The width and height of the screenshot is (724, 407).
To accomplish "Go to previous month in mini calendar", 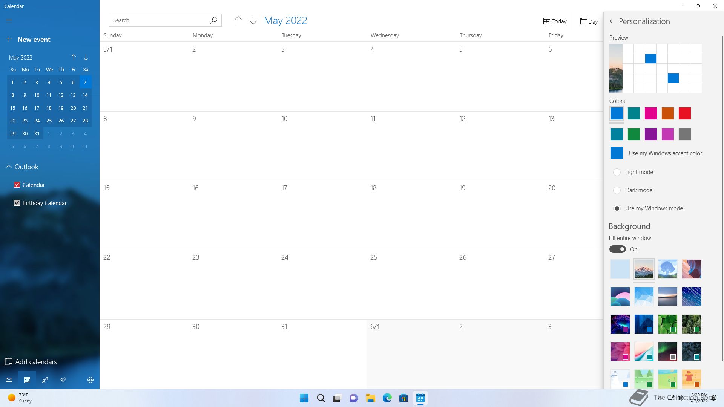I will pyautogui.click(x=74, y=57).
